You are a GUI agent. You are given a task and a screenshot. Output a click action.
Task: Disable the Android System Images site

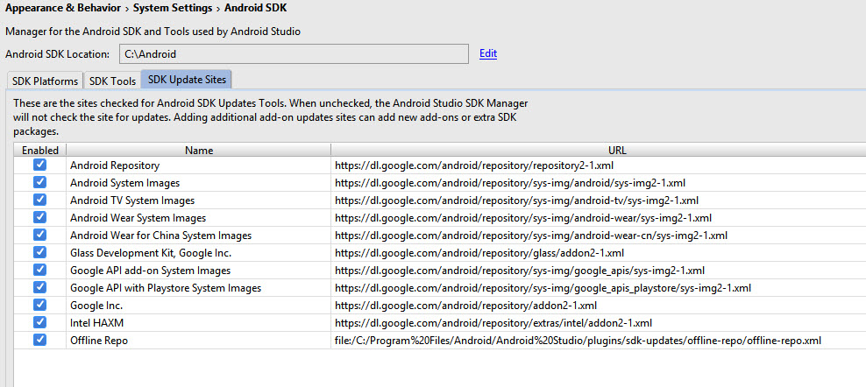(39, 183)
